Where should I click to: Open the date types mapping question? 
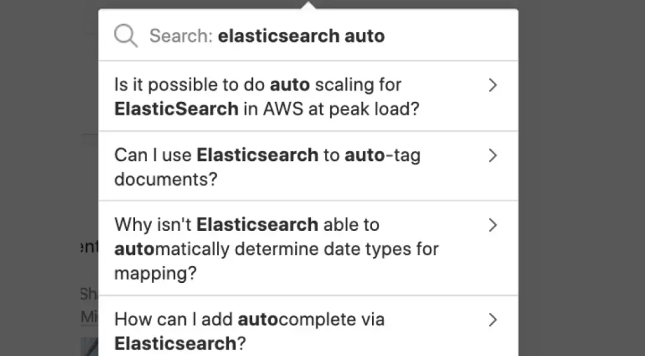(308, 248)
